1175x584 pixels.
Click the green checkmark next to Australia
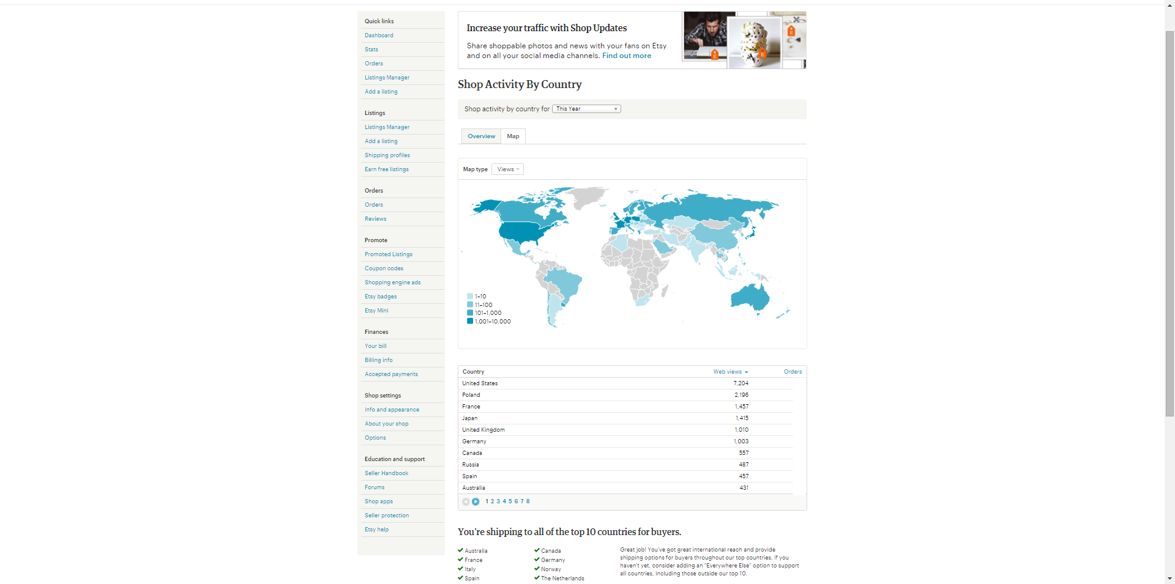tap(460, 550)
